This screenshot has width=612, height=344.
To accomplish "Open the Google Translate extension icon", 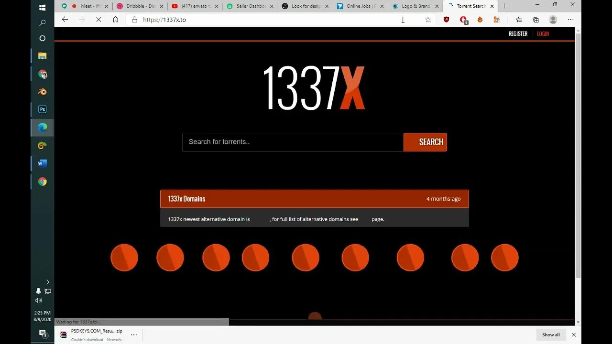I will point(496,20).
